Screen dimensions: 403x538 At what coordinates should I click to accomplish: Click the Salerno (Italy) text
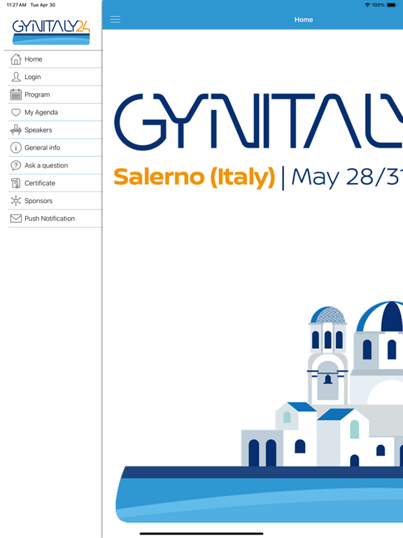(x=195, y=177)
